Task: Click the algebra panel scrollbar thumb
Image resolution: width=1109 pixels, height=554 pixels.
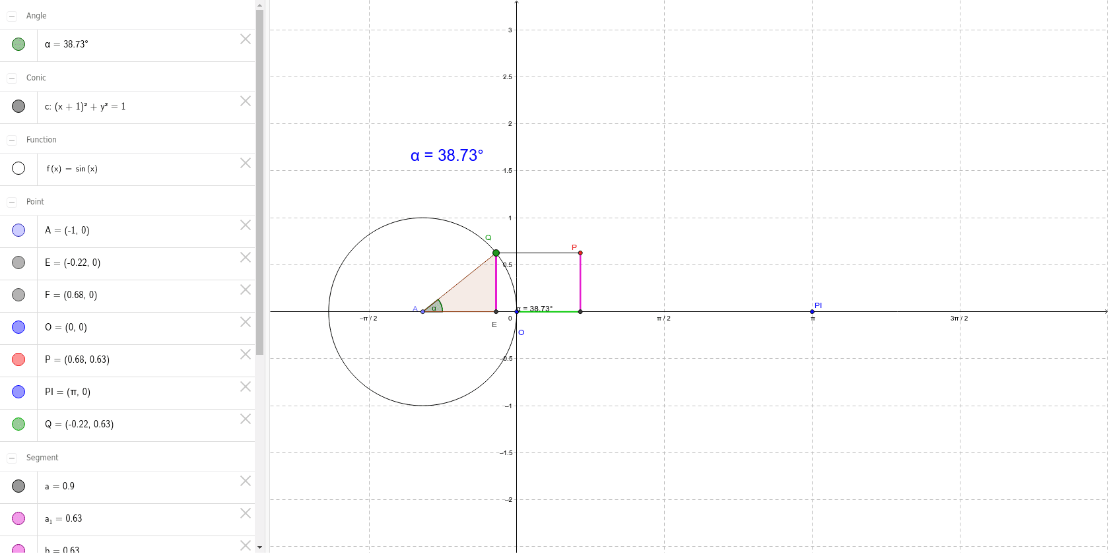Action: click(x=259, y=183)
